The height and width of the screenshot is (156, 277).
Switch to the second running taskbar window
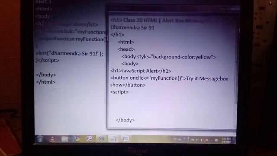(113, 139)
